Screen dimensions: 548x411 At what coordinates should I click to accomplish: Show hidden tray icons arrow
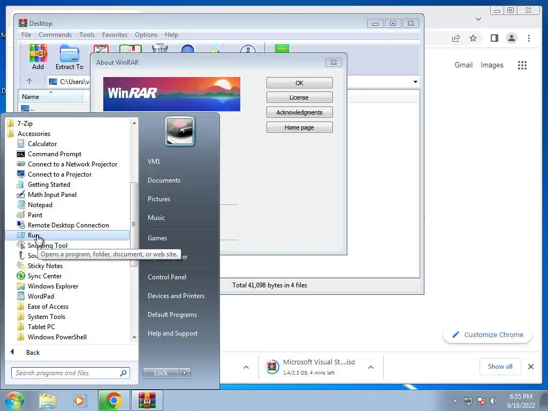coord(455,401)
